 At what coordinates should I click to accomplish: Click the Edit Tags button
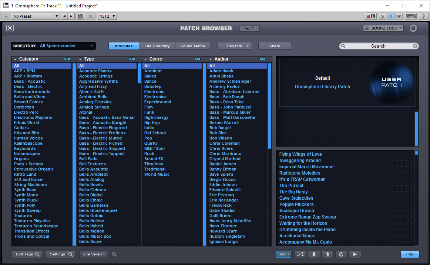coord(27,254)
